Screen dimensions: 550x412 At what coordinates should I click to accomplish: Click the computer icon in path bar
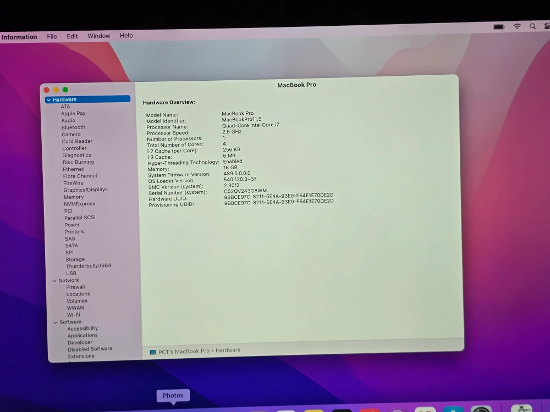coord(153,352)
